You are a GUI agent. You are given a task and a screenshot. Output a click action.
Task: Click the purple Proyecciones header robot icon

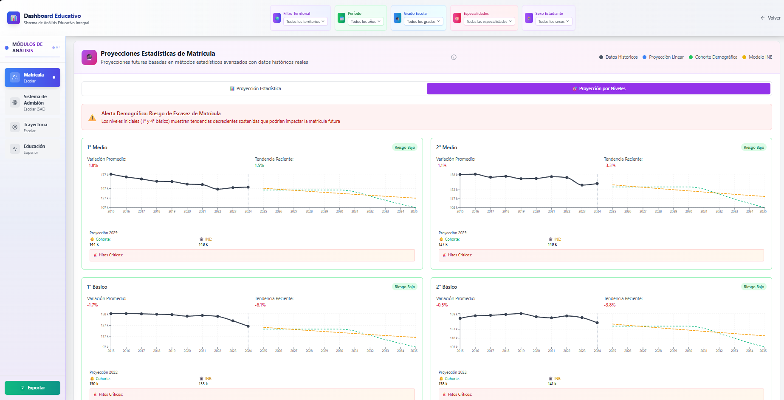(x=89, y=57)
